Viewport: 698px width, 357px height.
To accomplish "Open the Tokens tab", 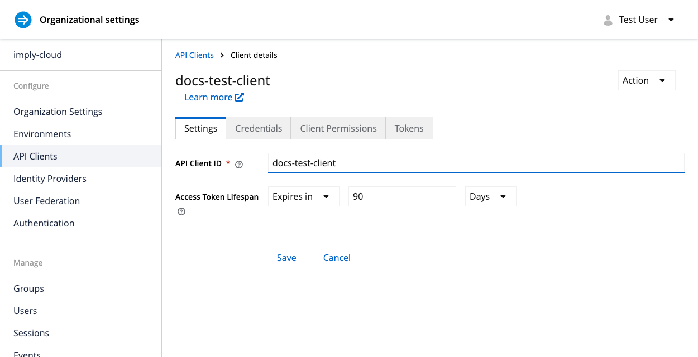I will pos(409,128).
